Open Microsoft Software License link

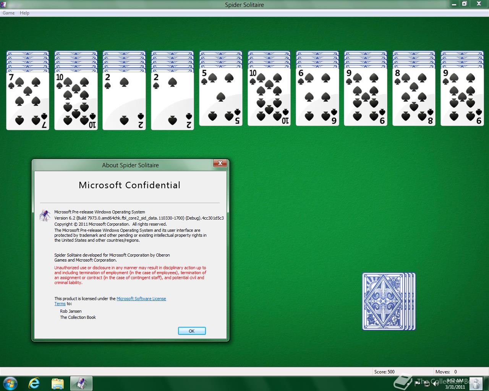[x=141, y=299]
